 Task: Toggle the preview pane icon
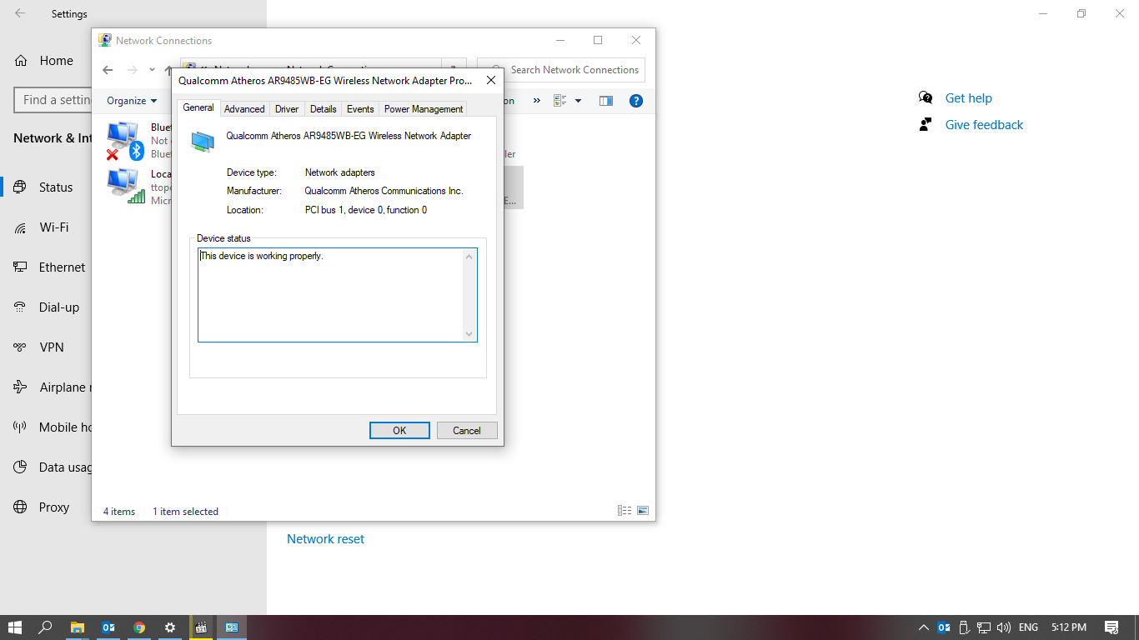coord(606,101)
